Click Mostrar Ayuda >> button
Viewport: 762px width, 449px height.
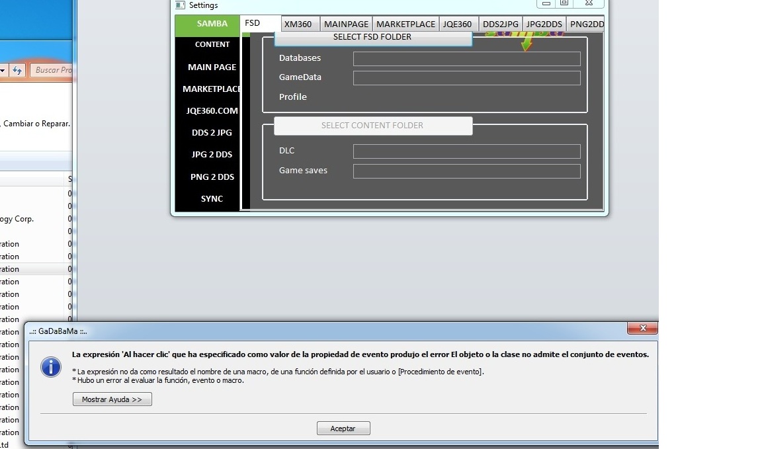tap(112, 399)
